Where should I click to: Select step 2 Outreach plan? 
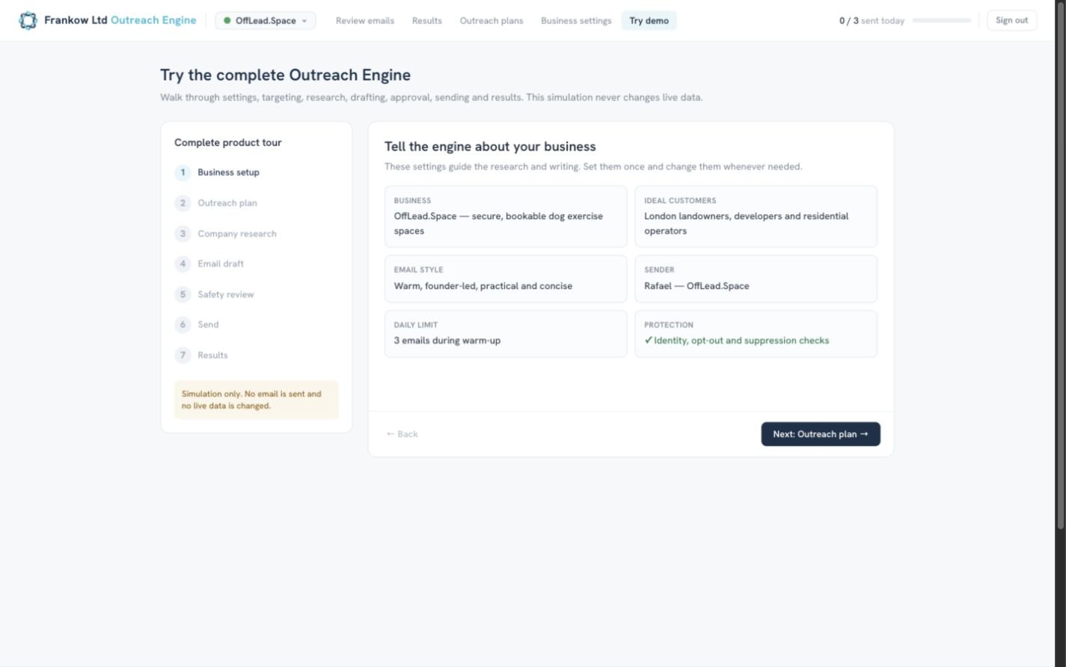tap(216, 203)
